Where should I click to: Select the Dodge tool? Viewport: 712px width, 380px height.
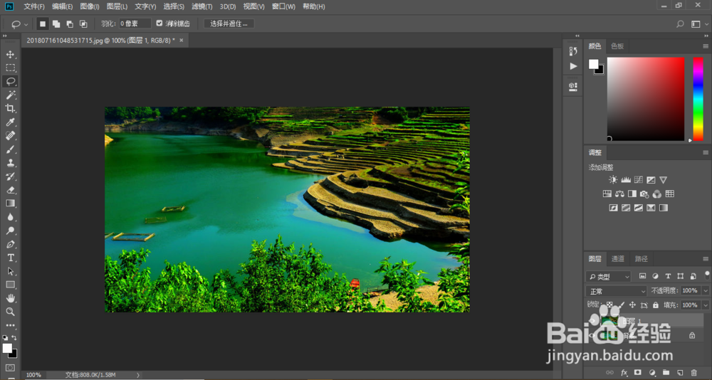click(10, 231)
